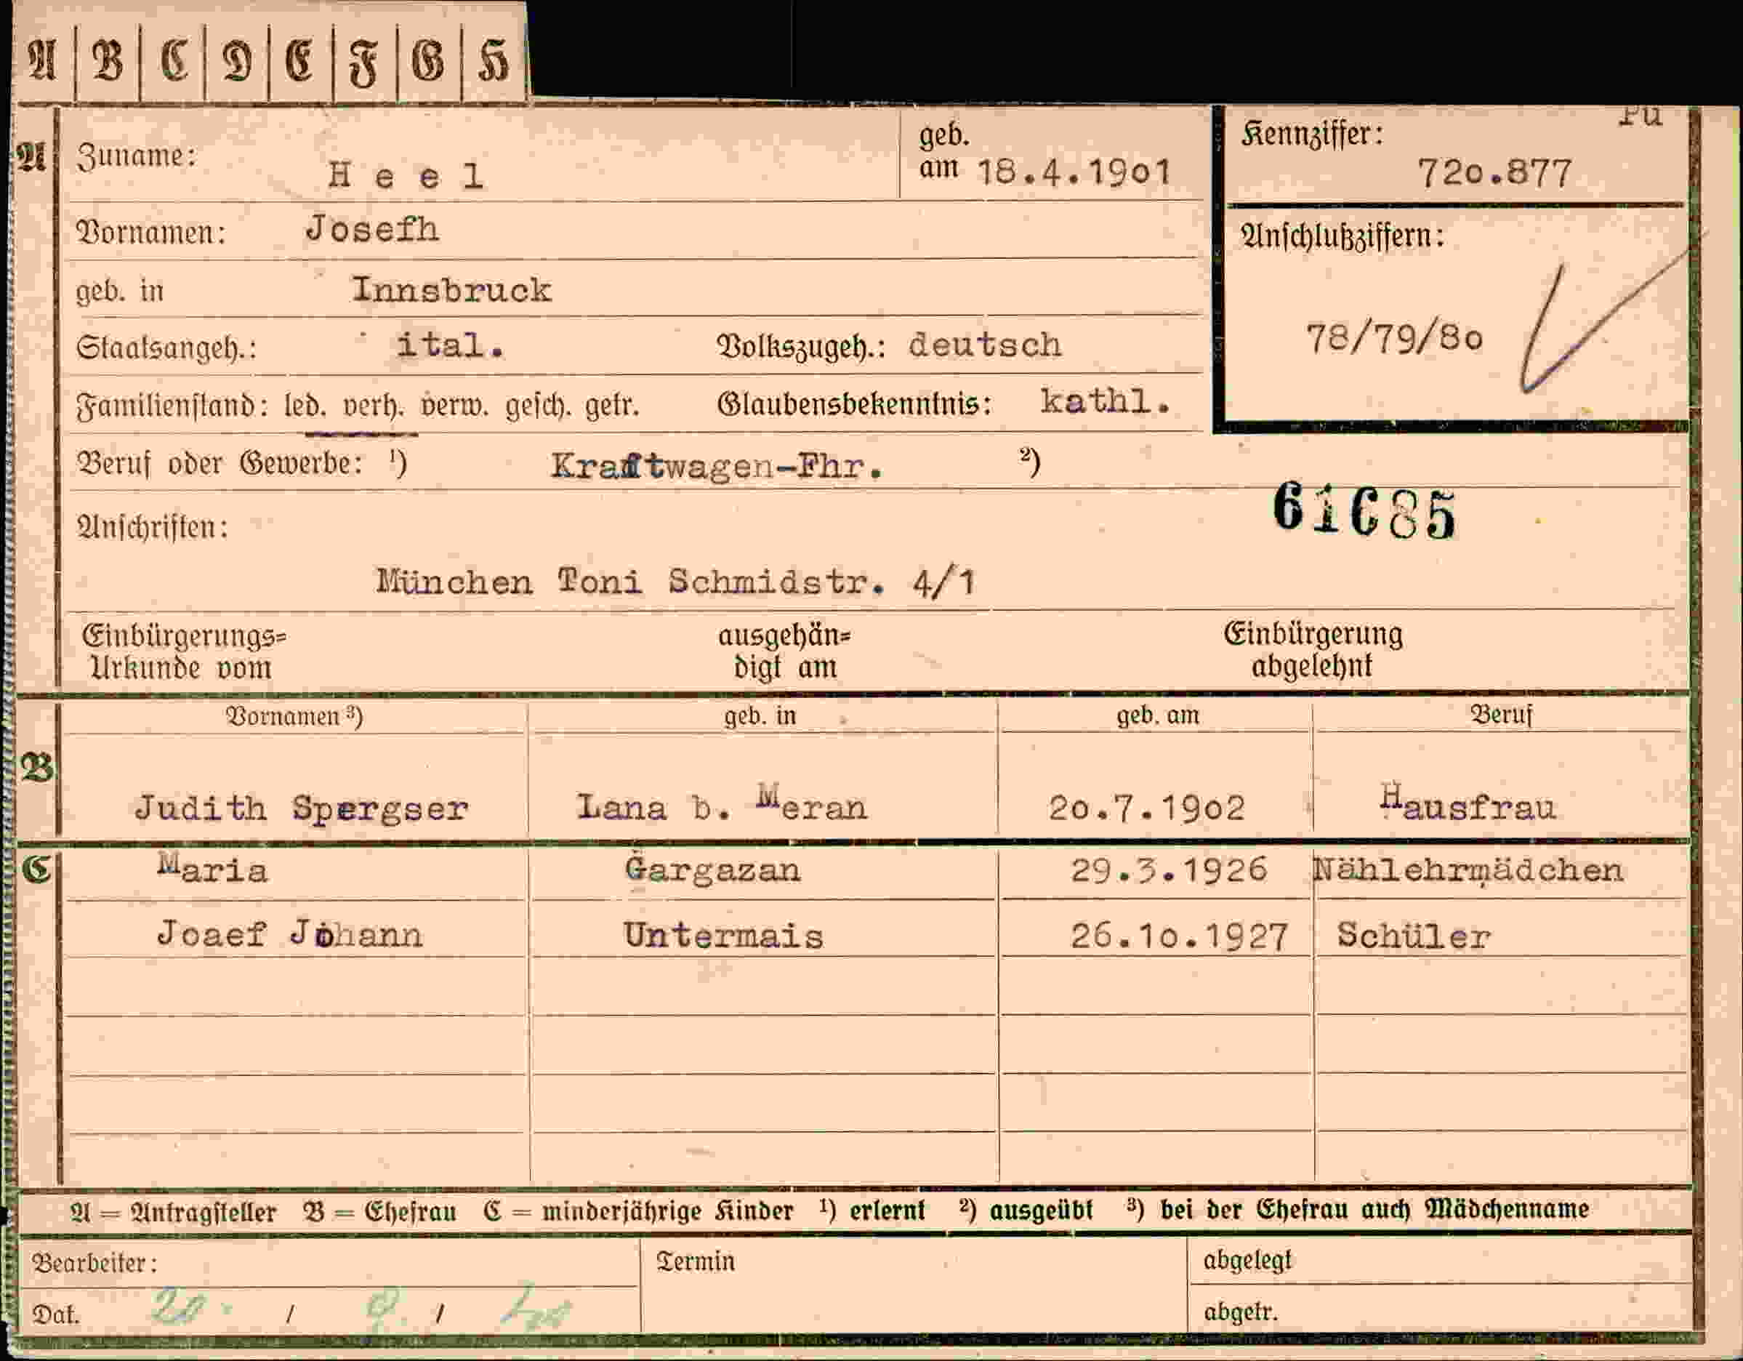Click birthplace 'Untermais'
This screenshot has width=1743, height=1361.
point(723,935)
